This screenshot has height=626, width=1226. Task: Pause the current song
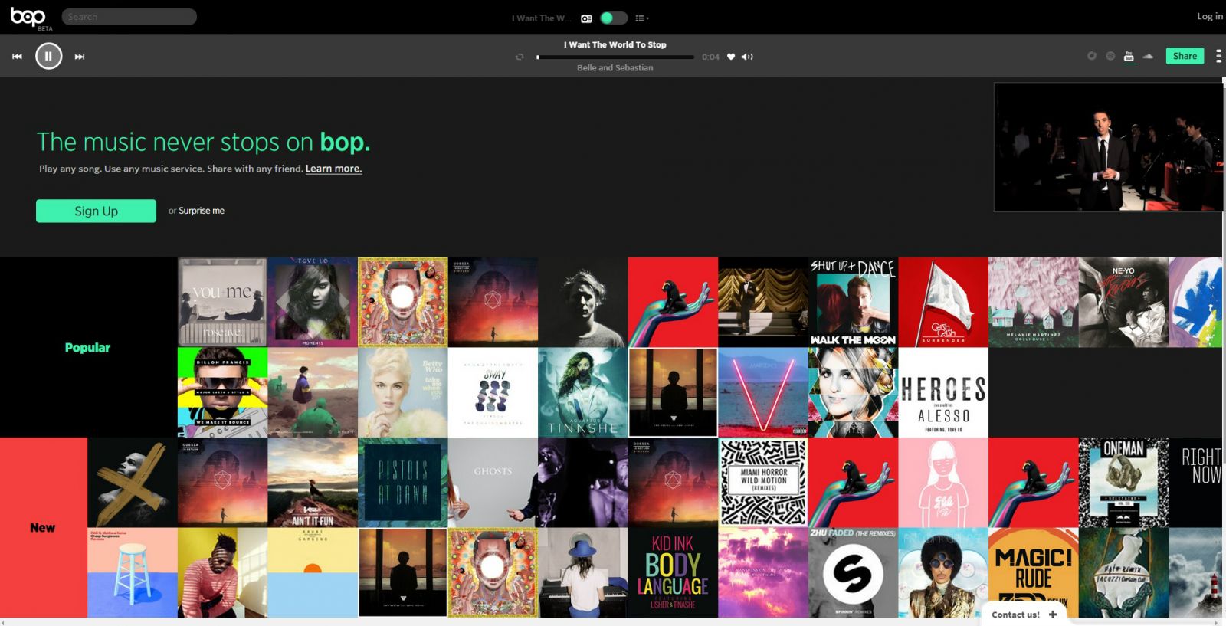tap(48, 56)
